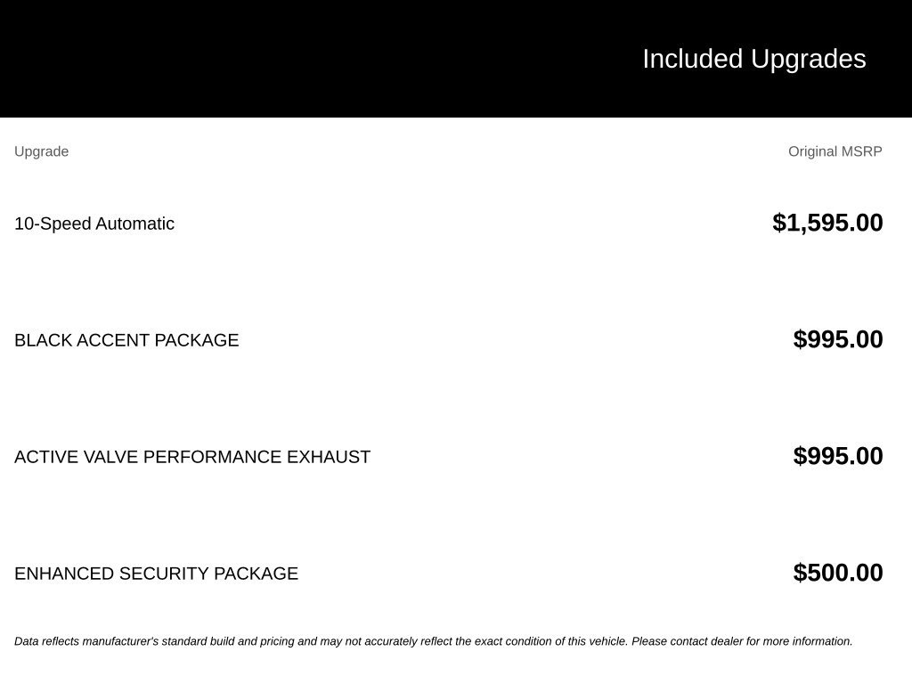Click the Active Valve Exhaust $995.00 price
Screen dimensions: 912x684
[838, 457]
